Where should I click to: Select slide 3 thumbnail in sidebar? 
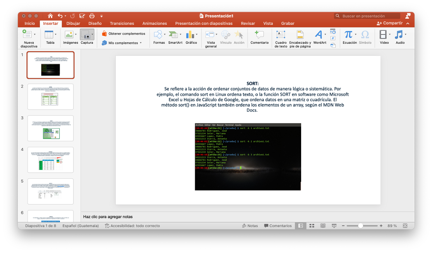tap(50, 128)
